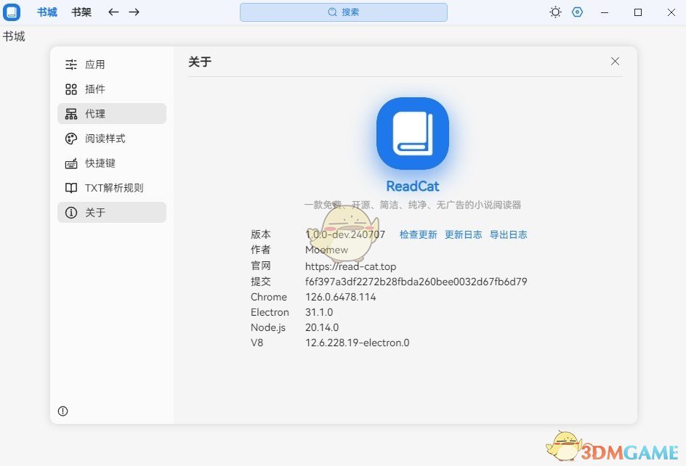Click the 检查更新 check update link

tap(418, 234)
